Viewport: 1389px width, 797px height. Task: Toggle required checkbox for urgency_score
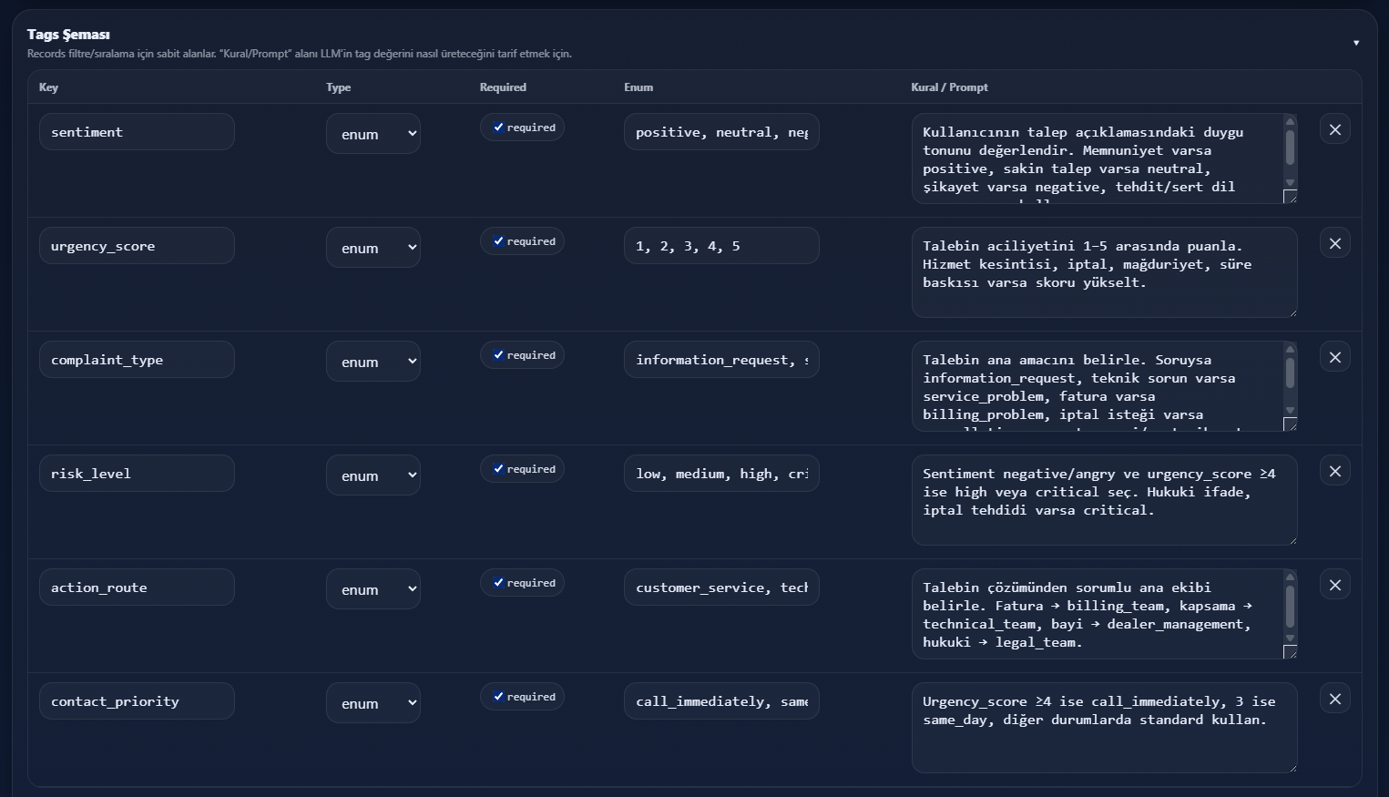(498, 241)
